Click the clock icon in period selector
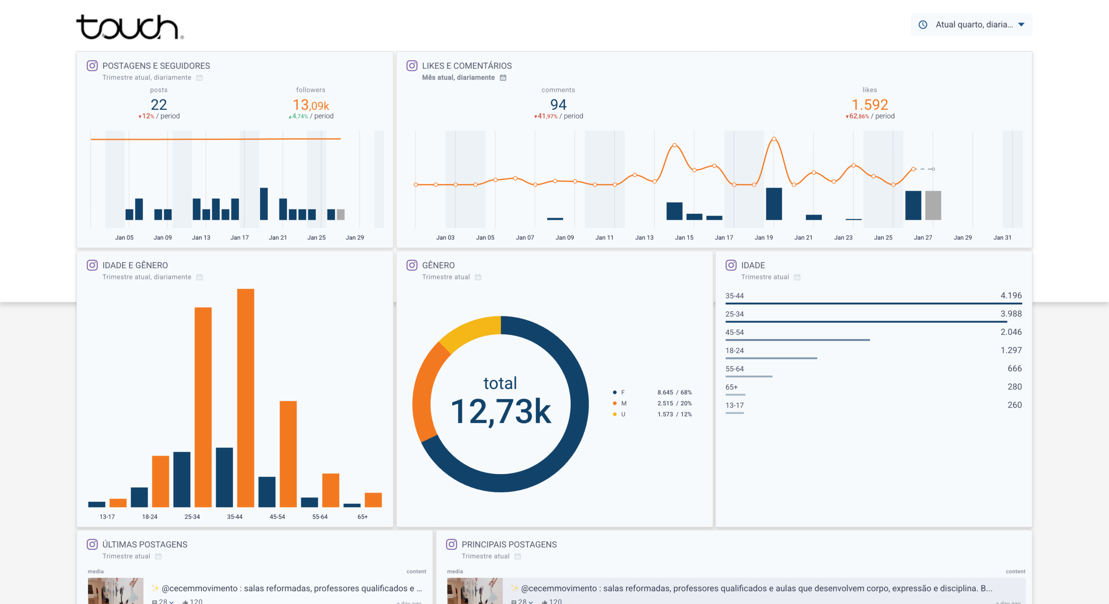This screenshot has width=1109, height=604. pos(923,25)
